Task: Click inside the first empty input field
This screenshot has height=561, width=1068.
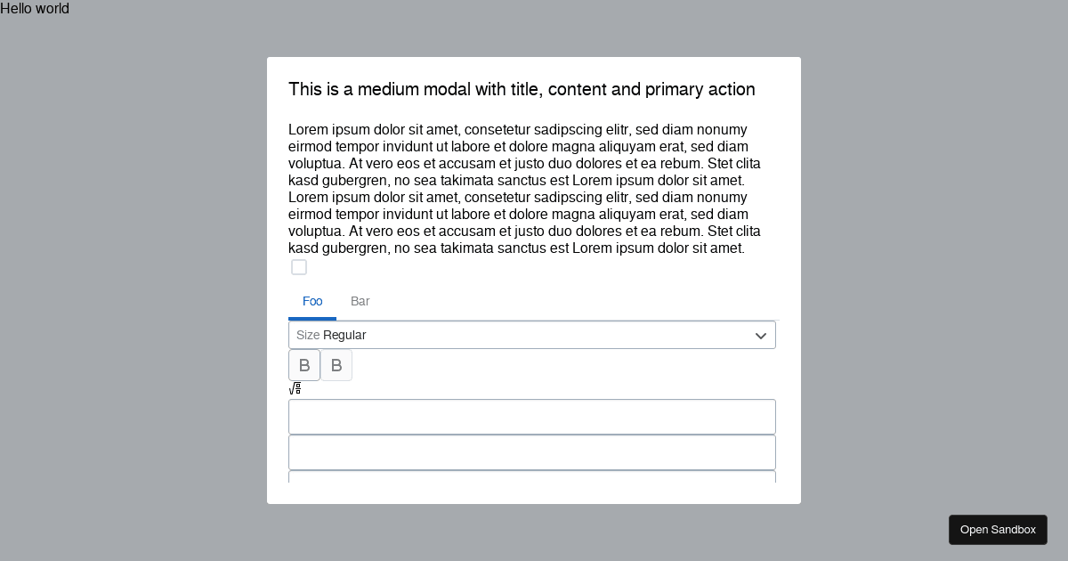Action: click(x=532, y=417)
